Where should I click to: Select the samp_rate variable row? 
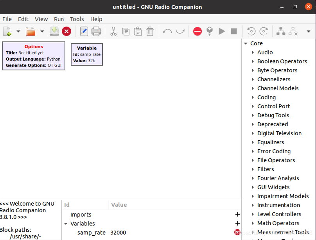click(x=151, y=233)
